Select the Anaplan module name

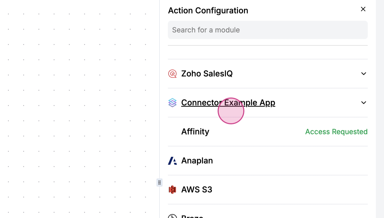[197, 161]
